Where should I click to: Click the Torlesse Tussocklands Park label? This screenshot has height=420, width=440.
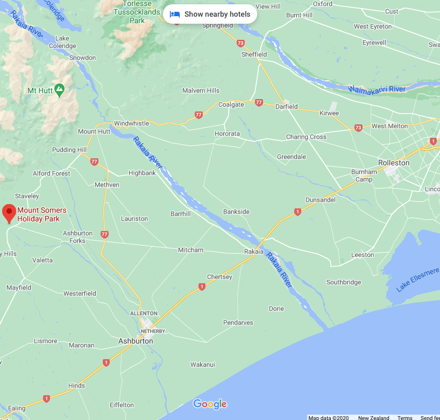point(137,12)
